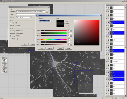Click the Sat value spinner arrows
The image size is (127, 99).
tap(71, 42)
